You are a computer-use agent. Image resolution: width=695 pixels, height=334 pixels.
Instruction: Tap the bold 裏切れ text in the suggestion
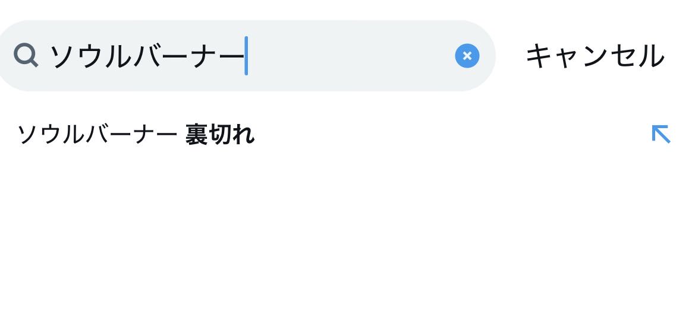(x=220, y=135)
